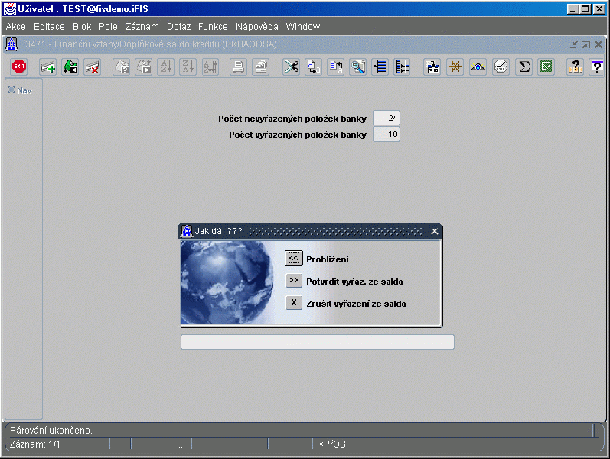Close the inner 03471 form window
Image resolution: width=610 pixels, height=459 pixels.
(x=599, y=44)
